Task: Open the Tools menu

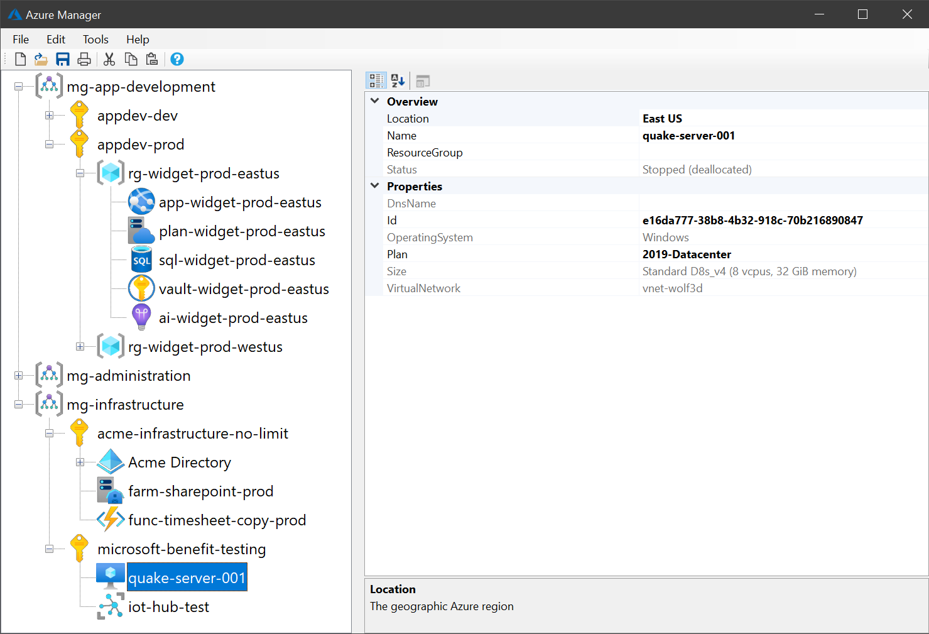Action: tap(95, 39)
